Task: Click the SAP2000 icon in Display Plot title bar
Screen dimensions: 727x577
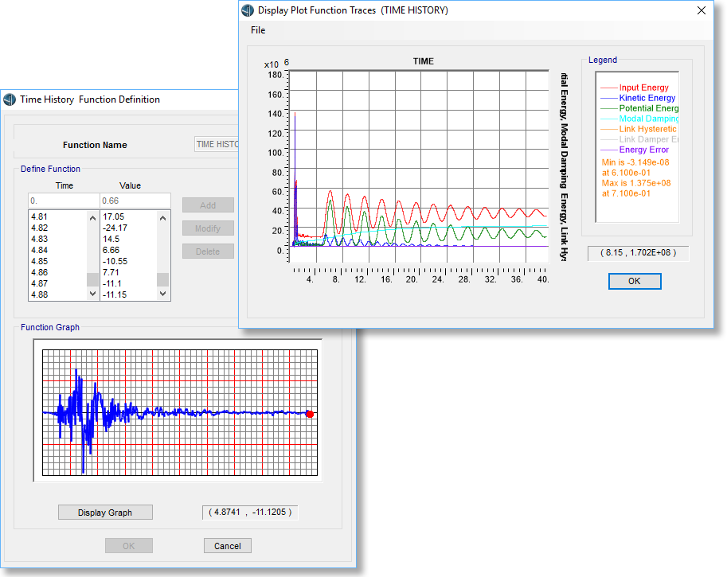Action: point(248,10)
